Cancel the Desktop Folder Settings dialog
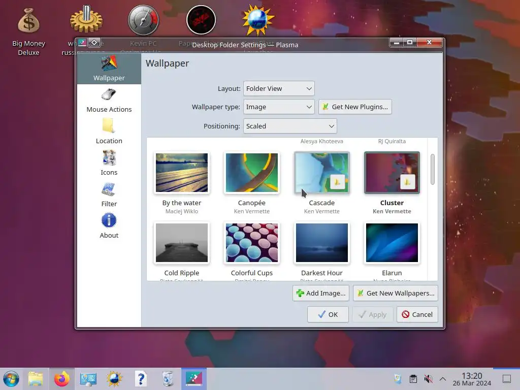 417,314
